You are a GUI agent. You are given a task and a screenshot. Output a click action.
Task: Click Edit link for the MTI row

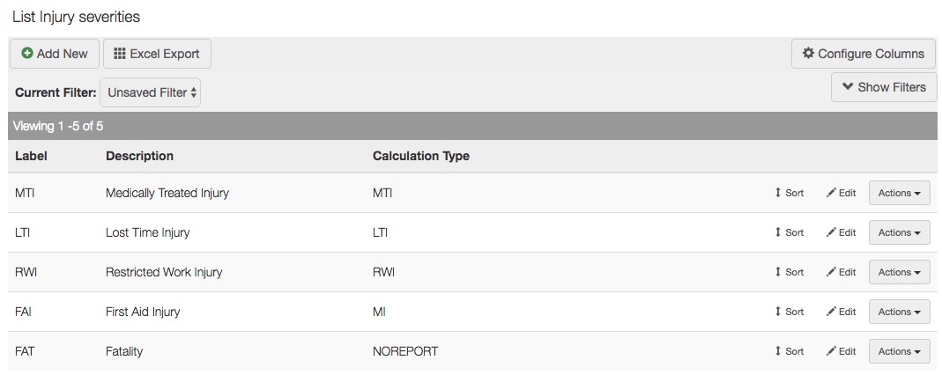pos(842,193)
